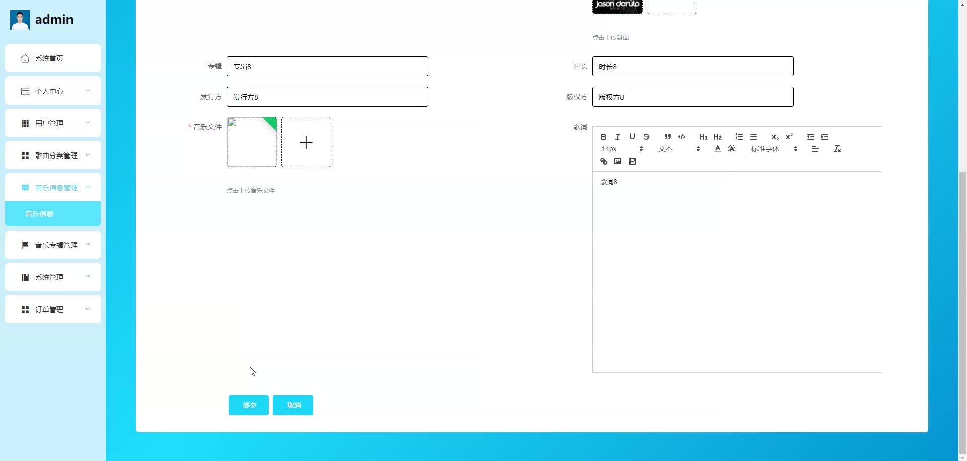The height and width of the screenshot is (461, 967).
Task: Toggle underline formatting in lyrics editor
Action: [632, 137]
